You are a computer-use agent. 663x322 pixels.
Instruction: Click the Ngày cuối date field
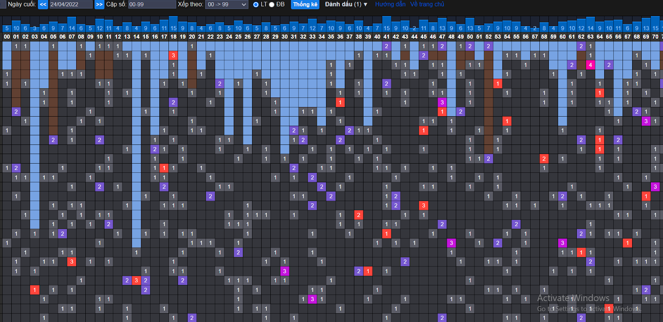tap(71, 4)
